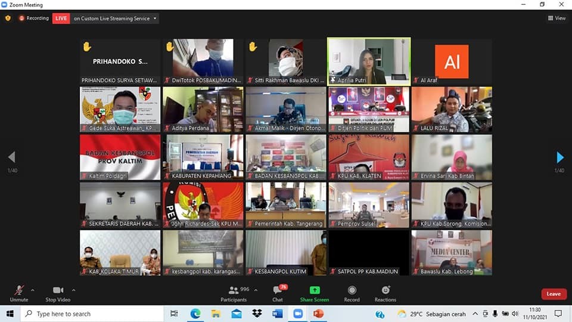Click Stop Video camera button
Viewport: 572px width, 322px height.
58,292
